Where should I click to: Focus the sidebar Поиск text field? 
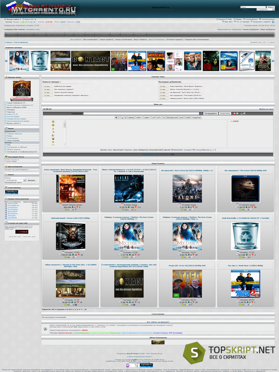[15, 178]
